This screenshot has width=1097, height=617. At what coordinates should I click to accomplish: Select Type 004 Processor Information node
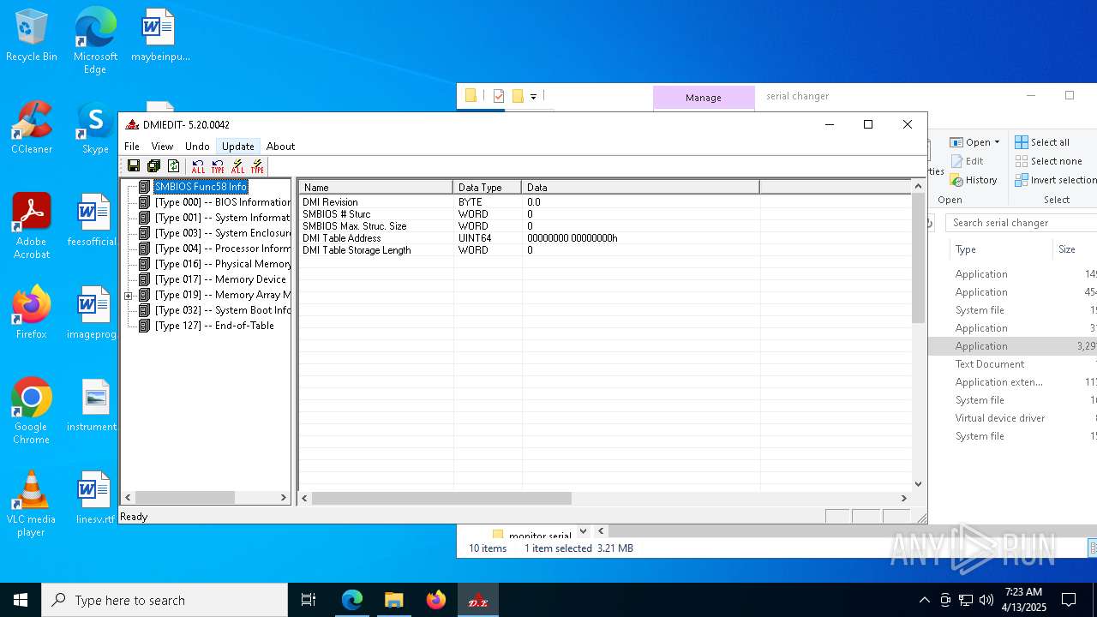(223, 249)
